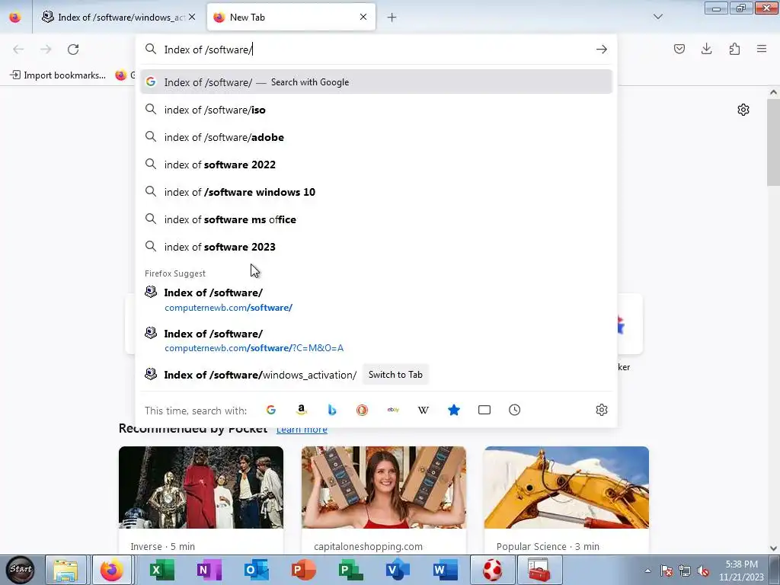Open the Popular Science excavator thumbnail
The width and height of the screenshot is (780, 585).
[x=567, y=487]
